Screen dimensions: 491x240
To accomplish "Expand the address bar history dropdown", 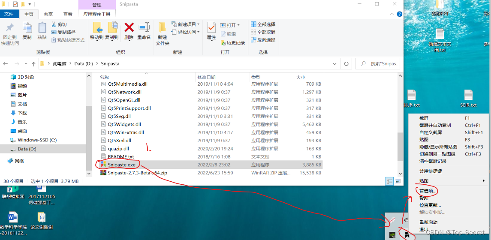I will click(x=335, y=63).
